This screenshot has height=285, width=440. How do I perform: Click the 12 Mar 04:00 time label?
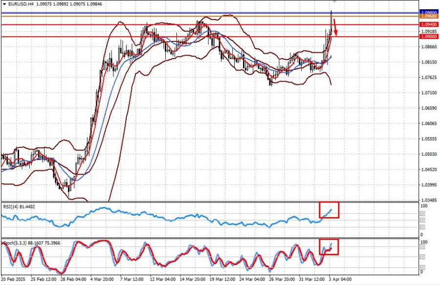(162, 280)
